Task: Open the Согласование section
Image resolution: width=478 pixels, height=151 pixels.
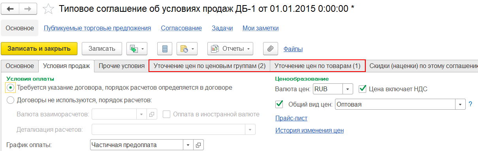Action: click(x=181, y=28)
